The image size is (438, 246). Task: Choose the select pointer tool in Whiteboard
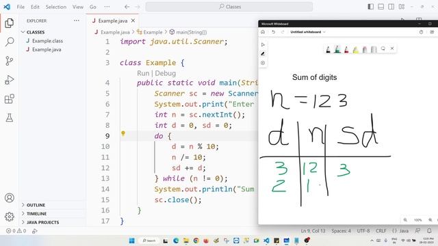pos(263,44)
